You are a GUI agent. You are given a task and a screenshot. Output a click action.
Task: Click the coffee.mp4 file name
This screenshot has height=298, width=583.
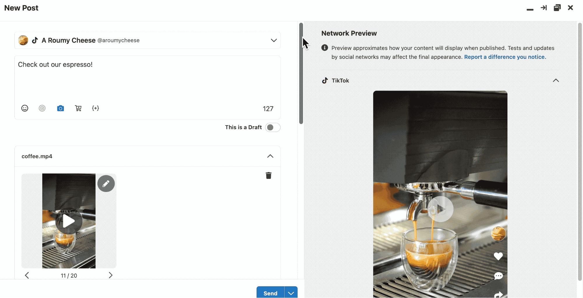37,156
